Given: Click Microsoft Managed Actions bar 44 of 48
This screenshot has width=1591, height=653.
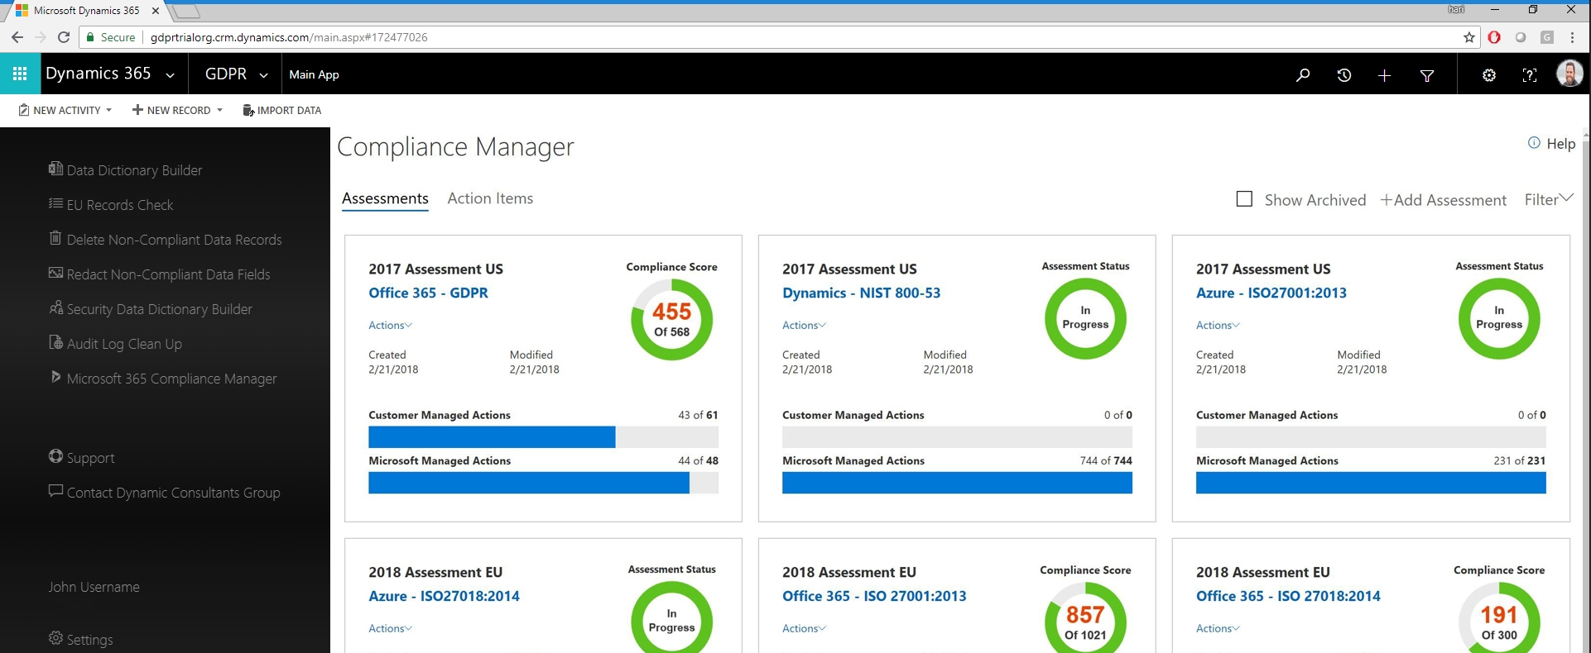Looking at the screenshot, I should pyautogui.click(x=543, y=483).
